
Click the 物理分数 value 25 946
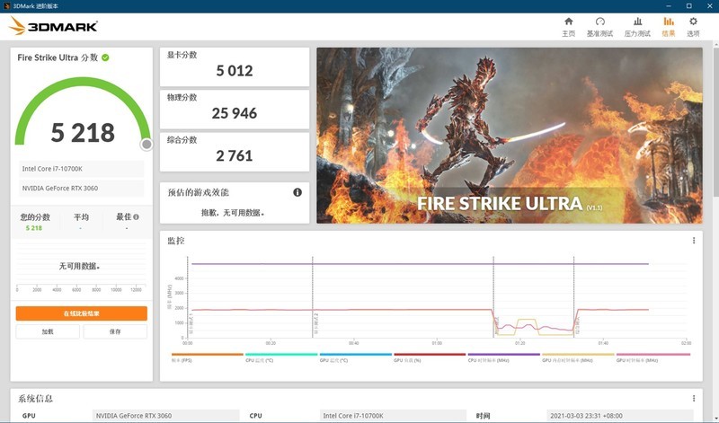click(x=235, y=113)
